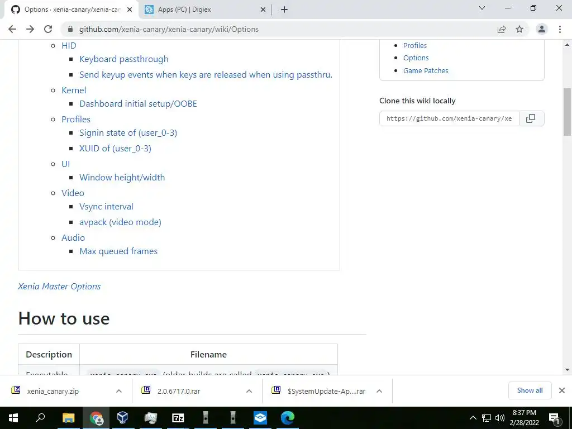Open downloaded 2.0.6717.0.rar file
The height and width of the screenshot is (429, 572).
pos(179,391)
